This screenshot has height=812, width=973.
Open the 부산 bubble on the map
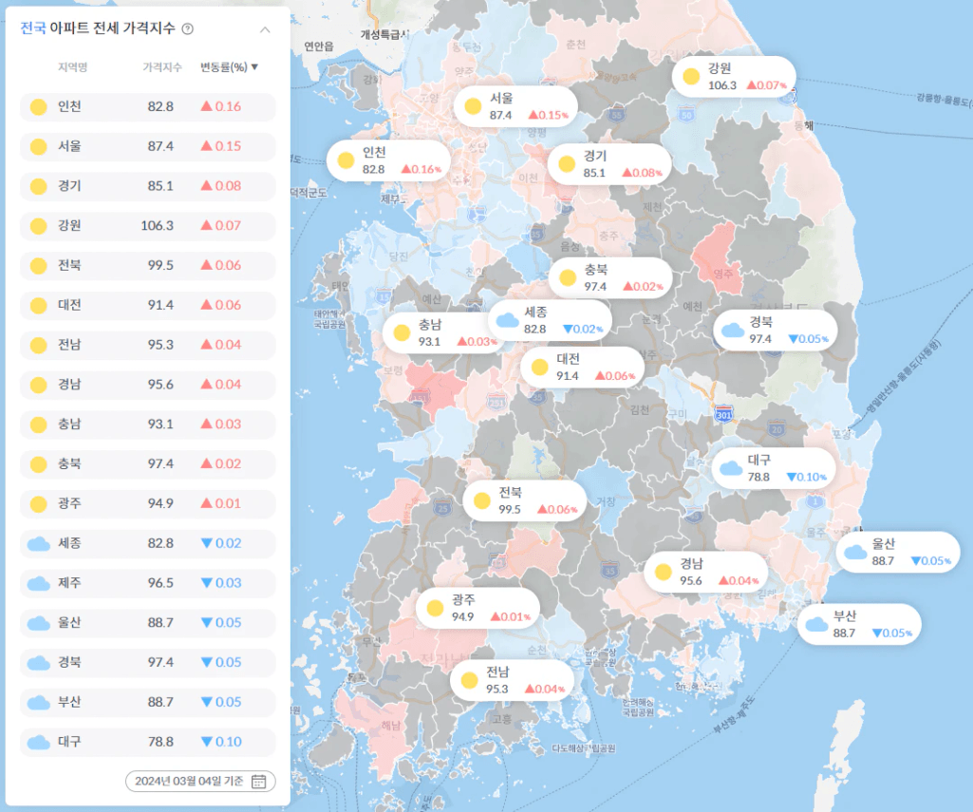(859, 625)
